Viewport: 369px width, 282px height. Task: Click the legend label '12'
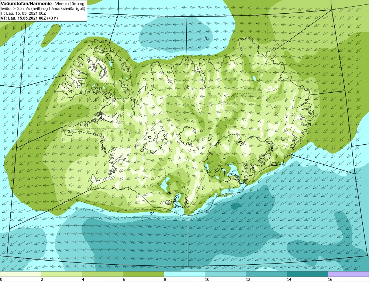(248, 279)
